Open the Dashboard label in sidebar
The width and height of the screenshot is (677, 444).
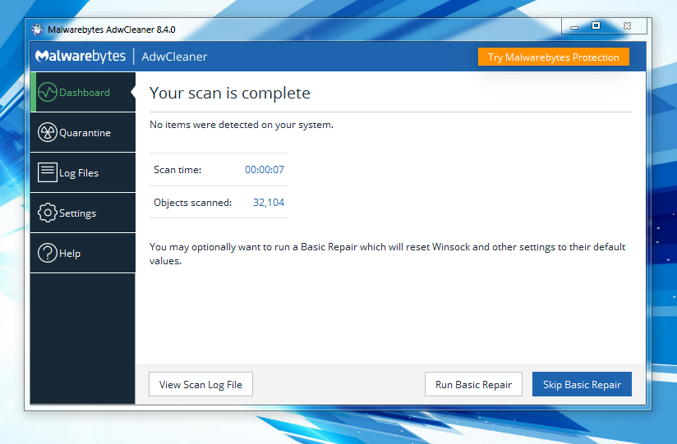[x=85, y=93]
